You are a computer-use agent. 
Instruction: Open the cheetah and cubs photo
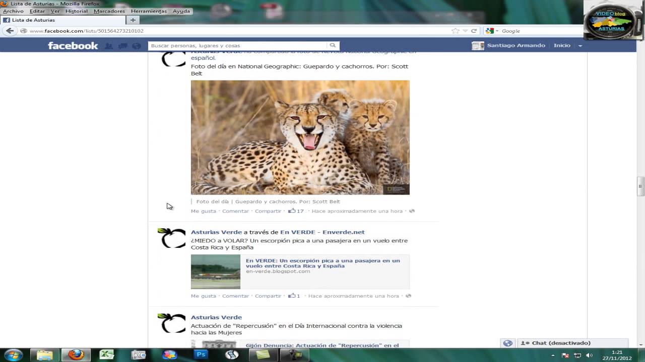point(300,137)
